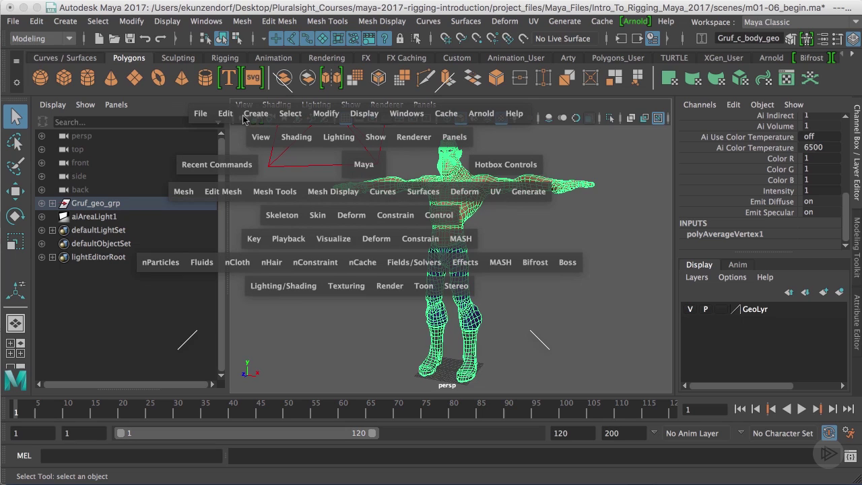
Task: Create a polygon sphere from the shelf
Action: tap(40, 78)
